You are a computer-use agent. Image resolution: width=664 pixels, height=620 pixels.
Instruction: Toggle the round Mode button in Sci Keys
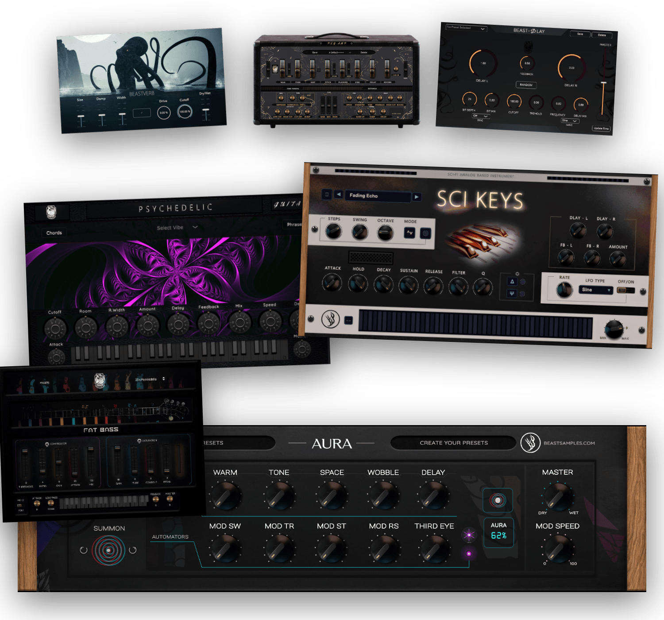425,233
